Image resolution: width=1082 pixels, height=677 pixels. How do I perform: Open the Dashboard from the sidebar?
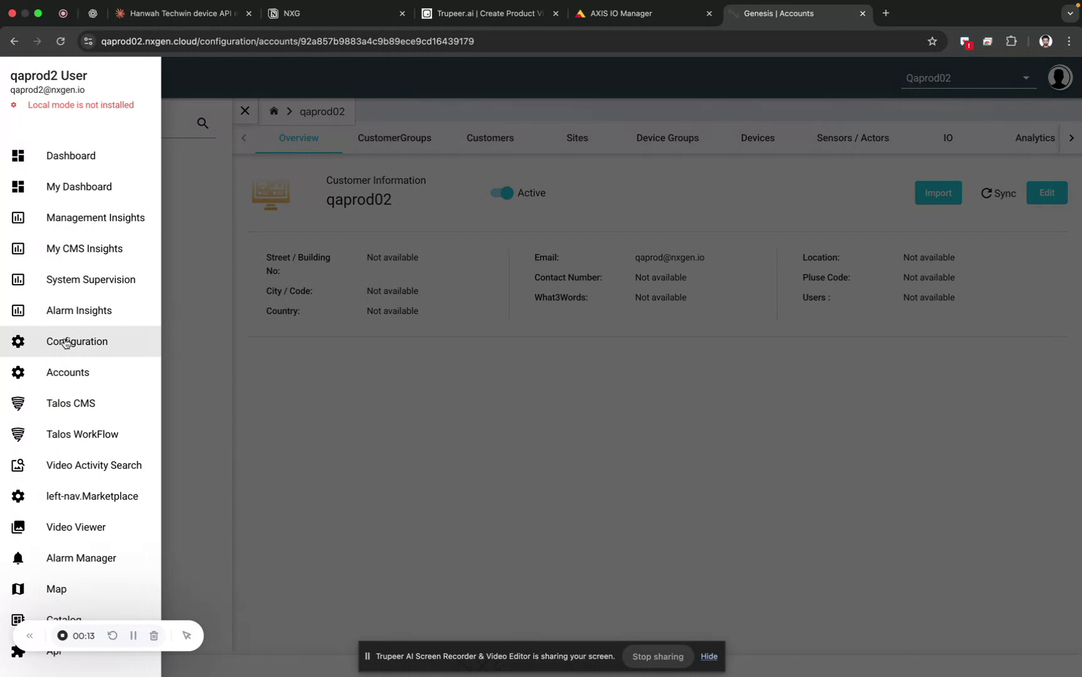(x=70, y=155)
